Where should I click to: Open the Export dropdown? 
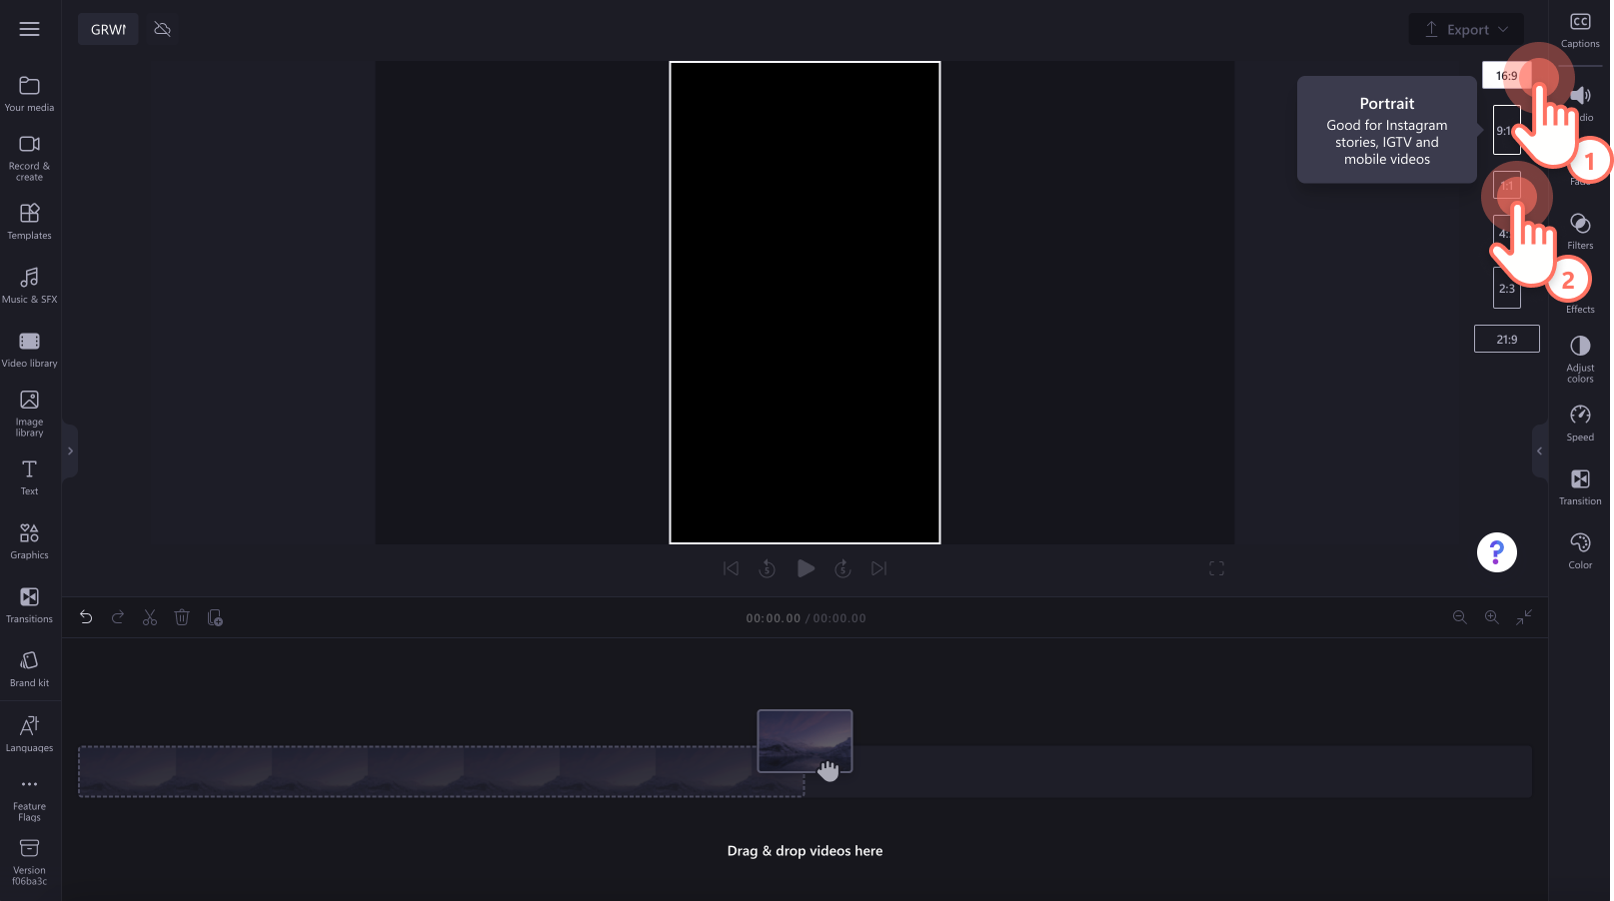click(1466, 29)
